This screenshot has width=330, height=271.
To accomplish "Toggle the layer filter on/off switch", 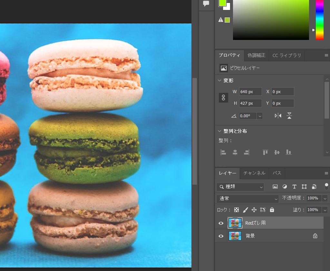I will tap(326, 186).
